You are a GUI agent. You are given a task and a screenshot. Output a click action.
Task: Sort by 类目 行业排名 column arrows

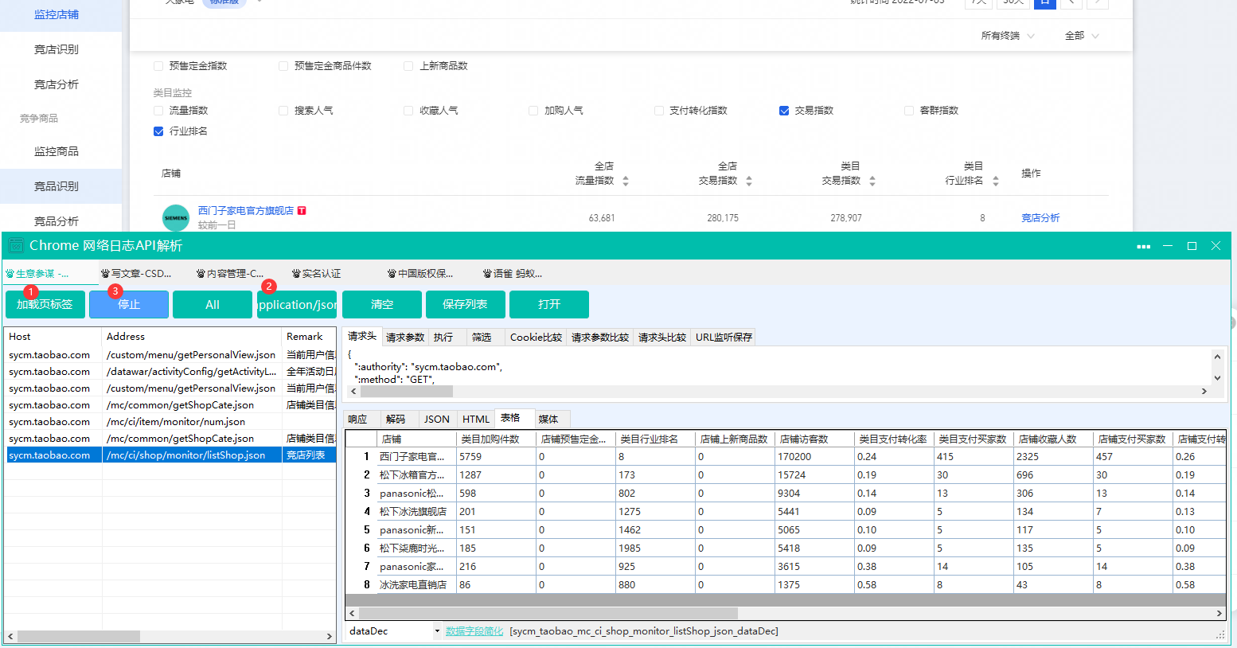click(996, 182)
